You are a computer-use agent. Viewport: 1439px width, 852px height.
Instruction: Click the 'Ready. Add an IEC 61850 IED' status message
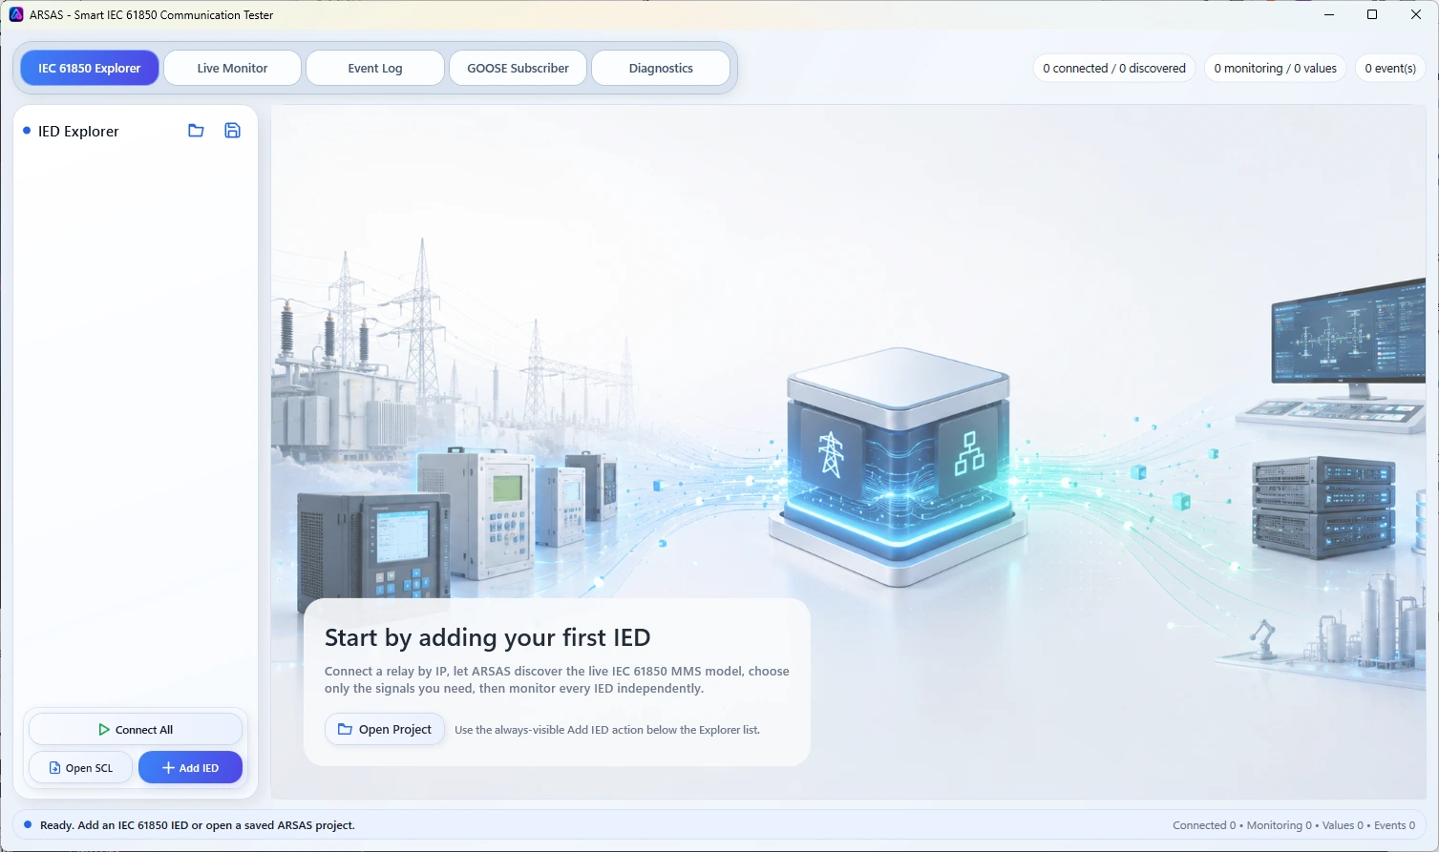click(198, 825)
